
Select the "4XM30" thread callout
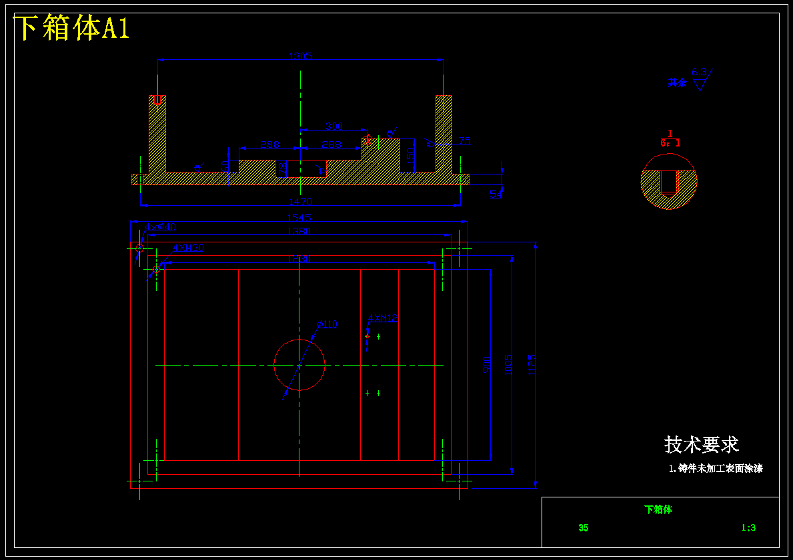pos(188,248)
